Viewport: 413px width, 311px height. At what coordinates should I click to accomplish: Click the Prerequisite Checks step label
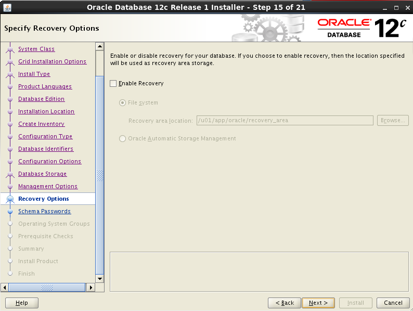point(46,236)
